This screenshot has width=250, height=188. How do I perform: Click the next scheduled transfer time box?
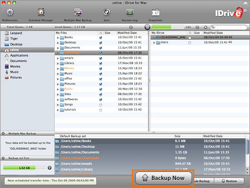tap(50, 180)
